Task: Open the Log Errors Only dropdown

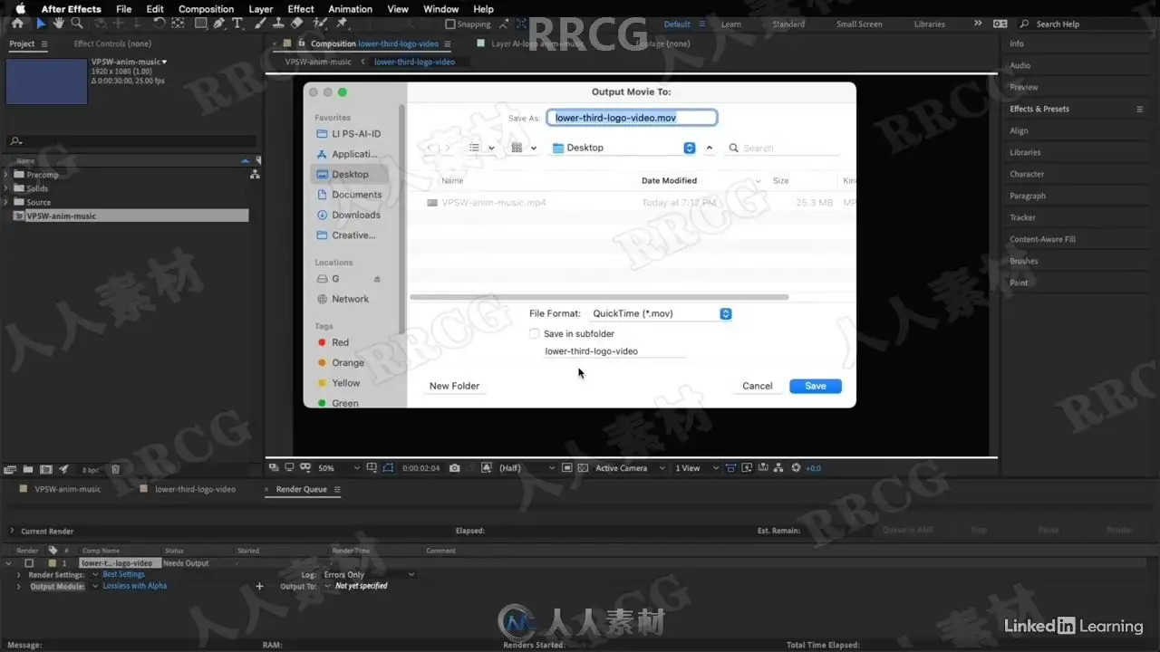Action: coord(368,575)
